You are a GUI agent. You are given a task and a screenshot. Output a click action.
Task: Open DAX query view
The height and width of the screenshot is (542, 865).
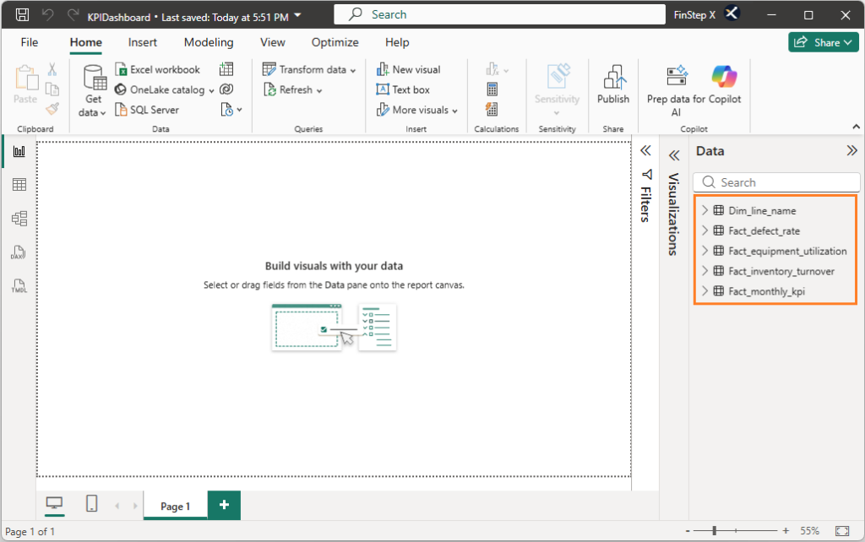19,252
